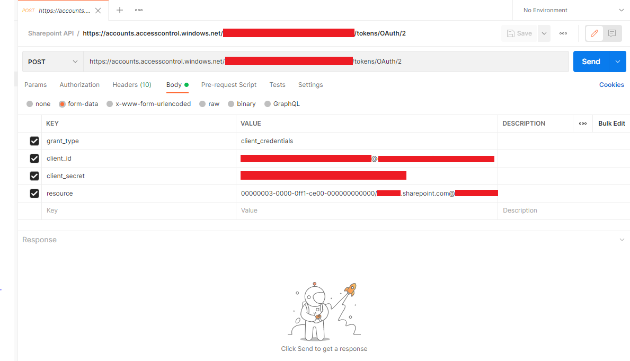Click the empty Value field
630x361 pixels.
(367, 210)
